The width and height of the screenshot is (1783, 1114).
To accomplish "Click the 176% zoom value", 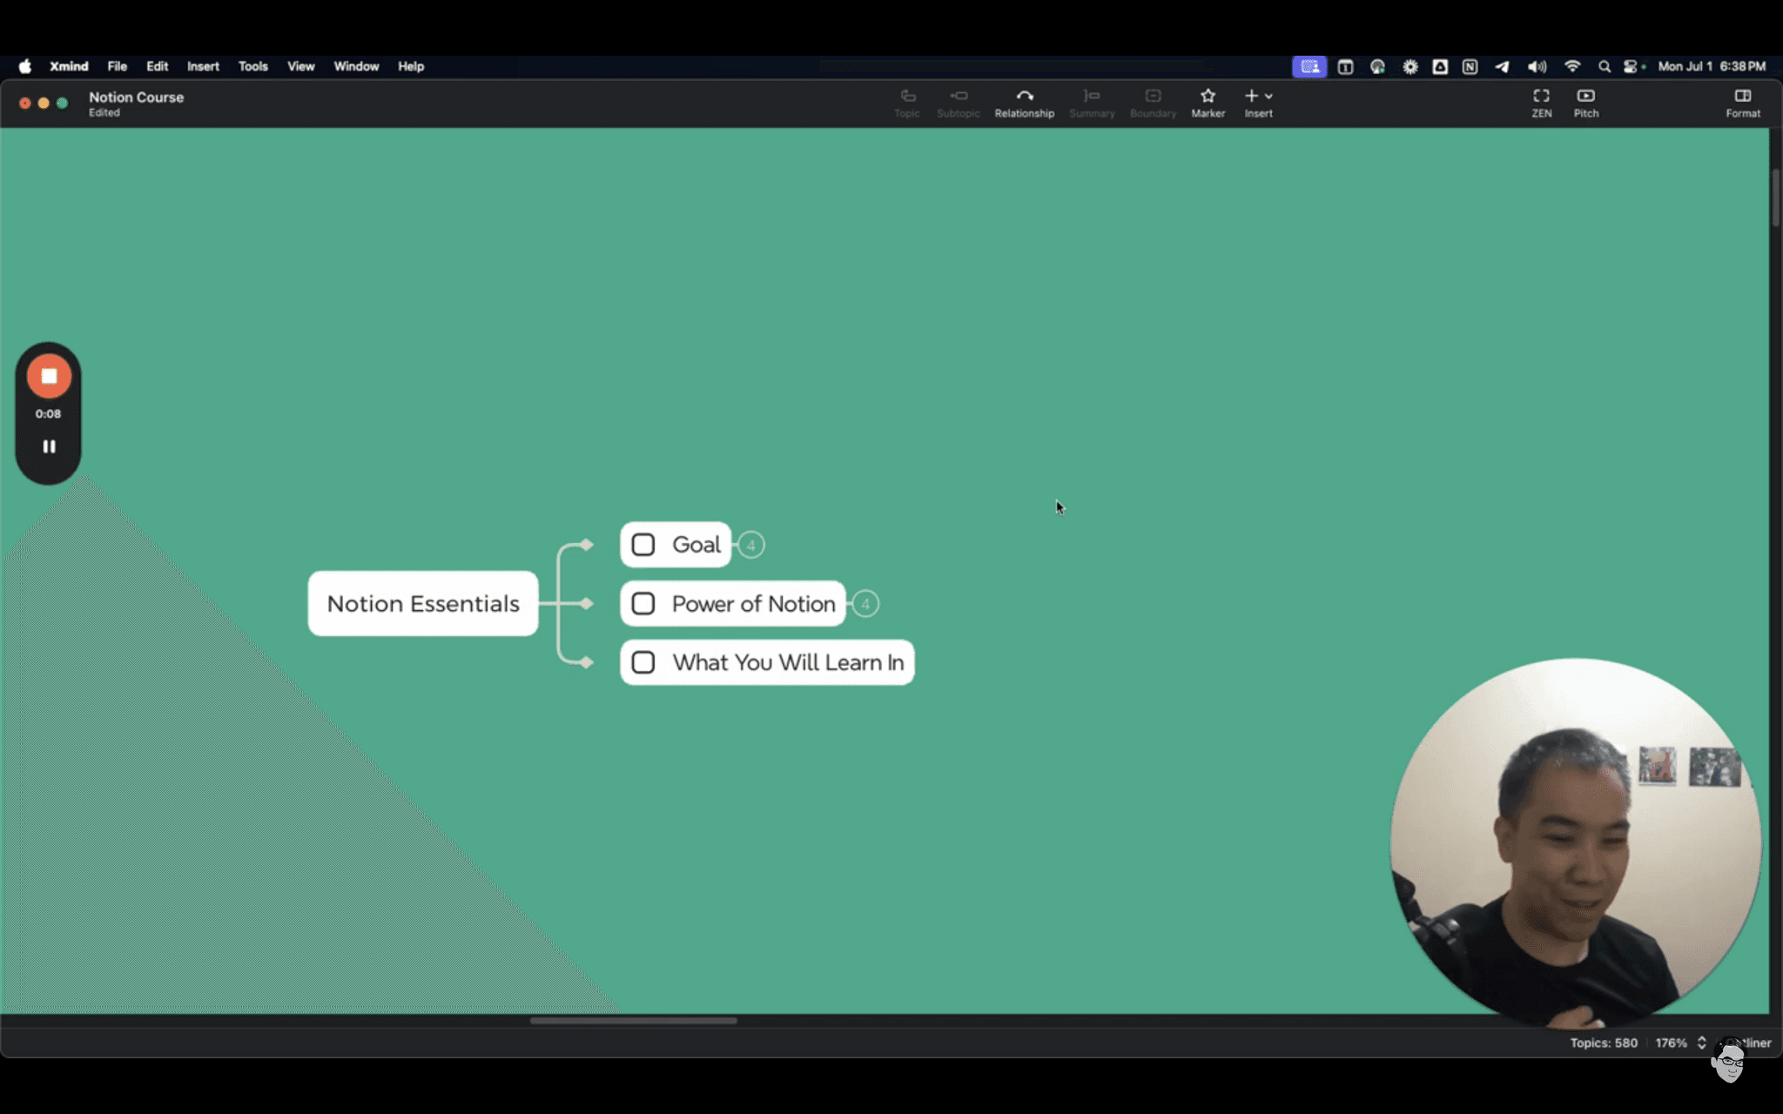I will coord(1671,1043).
